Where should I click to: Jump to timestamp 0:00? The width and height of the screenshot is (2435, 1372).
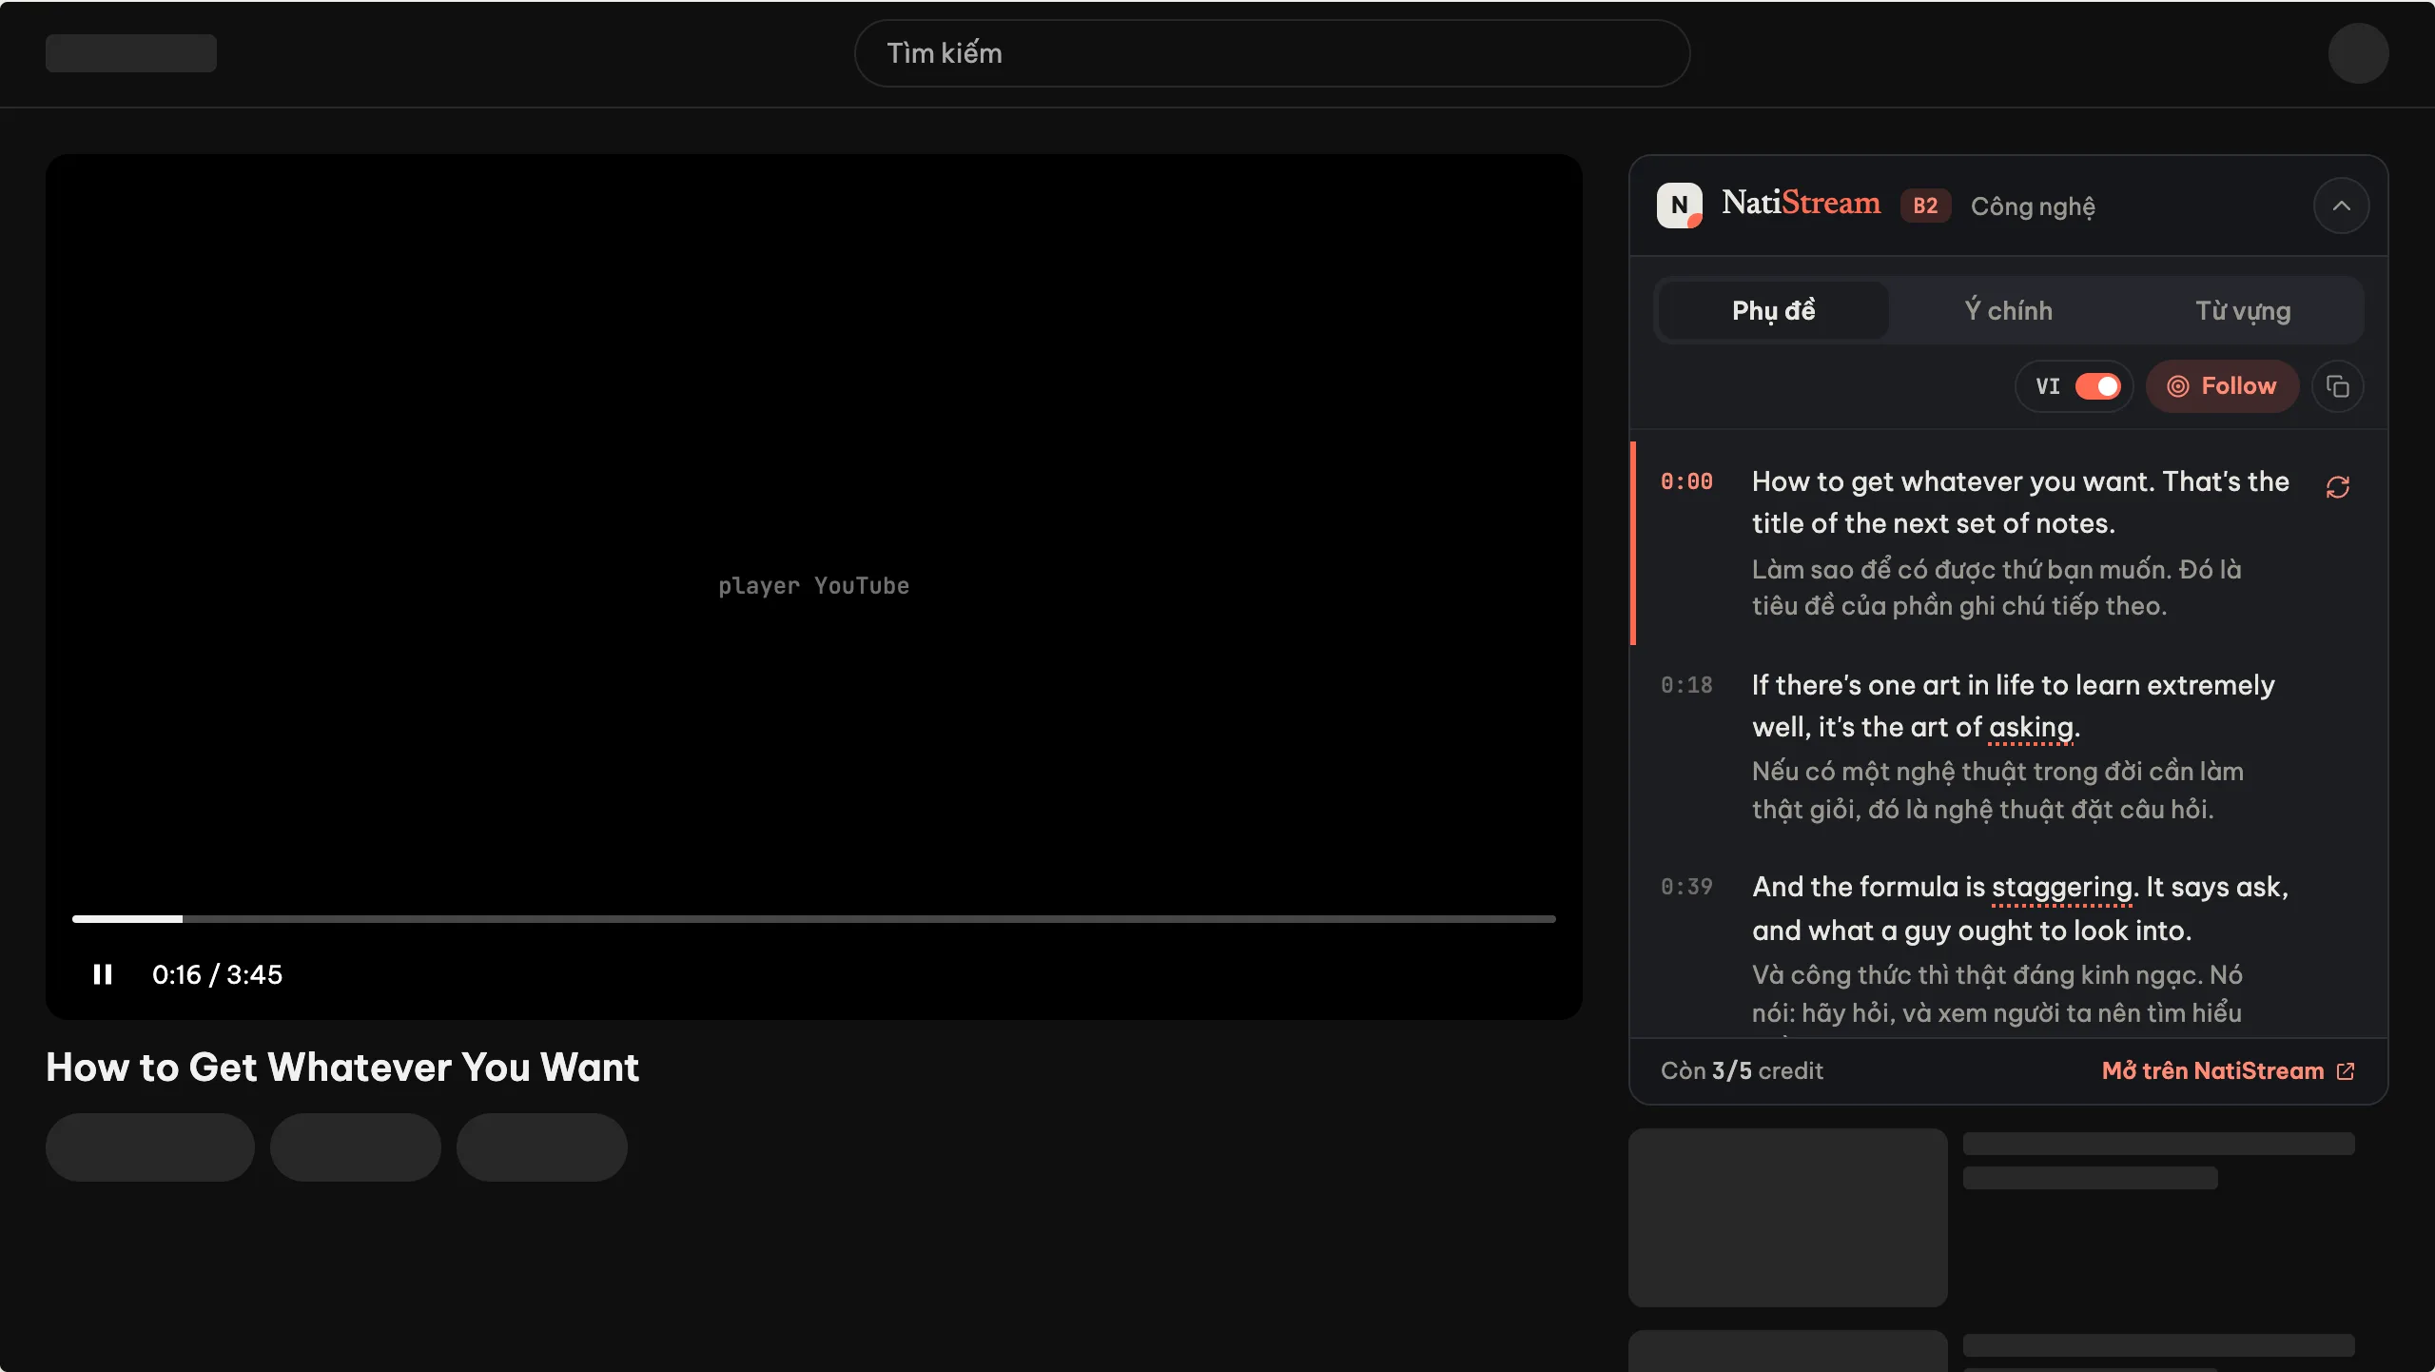point(1685,481)
